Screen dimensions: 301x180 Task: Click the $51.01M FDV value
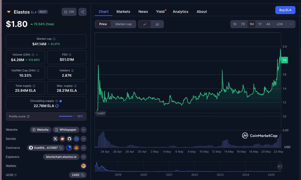[67, 60]
